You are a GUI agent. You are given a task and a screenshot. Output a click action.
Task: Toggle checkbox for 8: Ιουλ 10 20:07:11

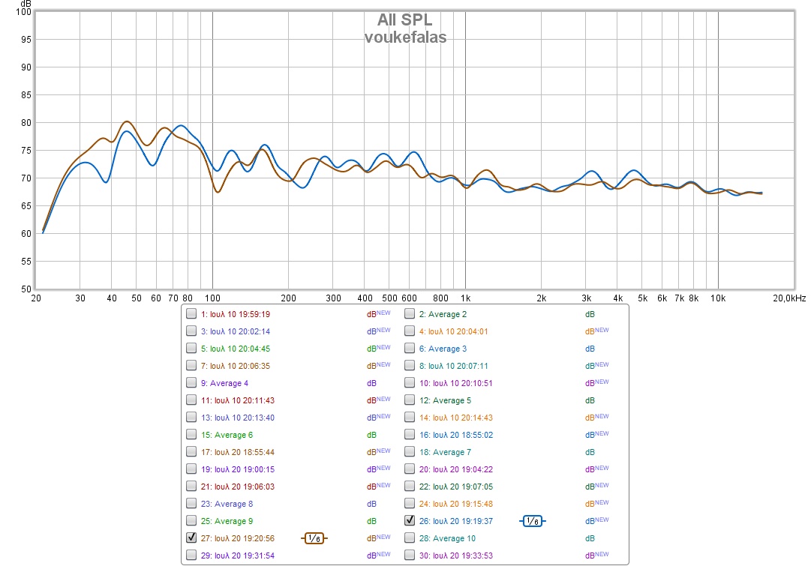[x=410, y=365]
